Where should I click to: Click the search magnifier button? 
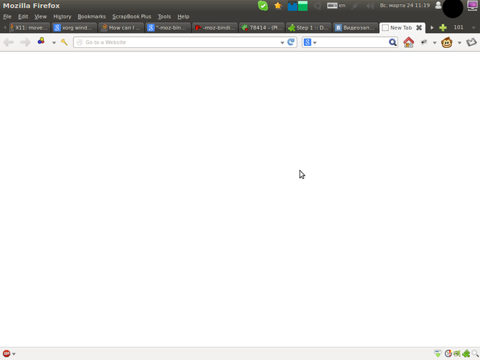click(x=392, y=43)
